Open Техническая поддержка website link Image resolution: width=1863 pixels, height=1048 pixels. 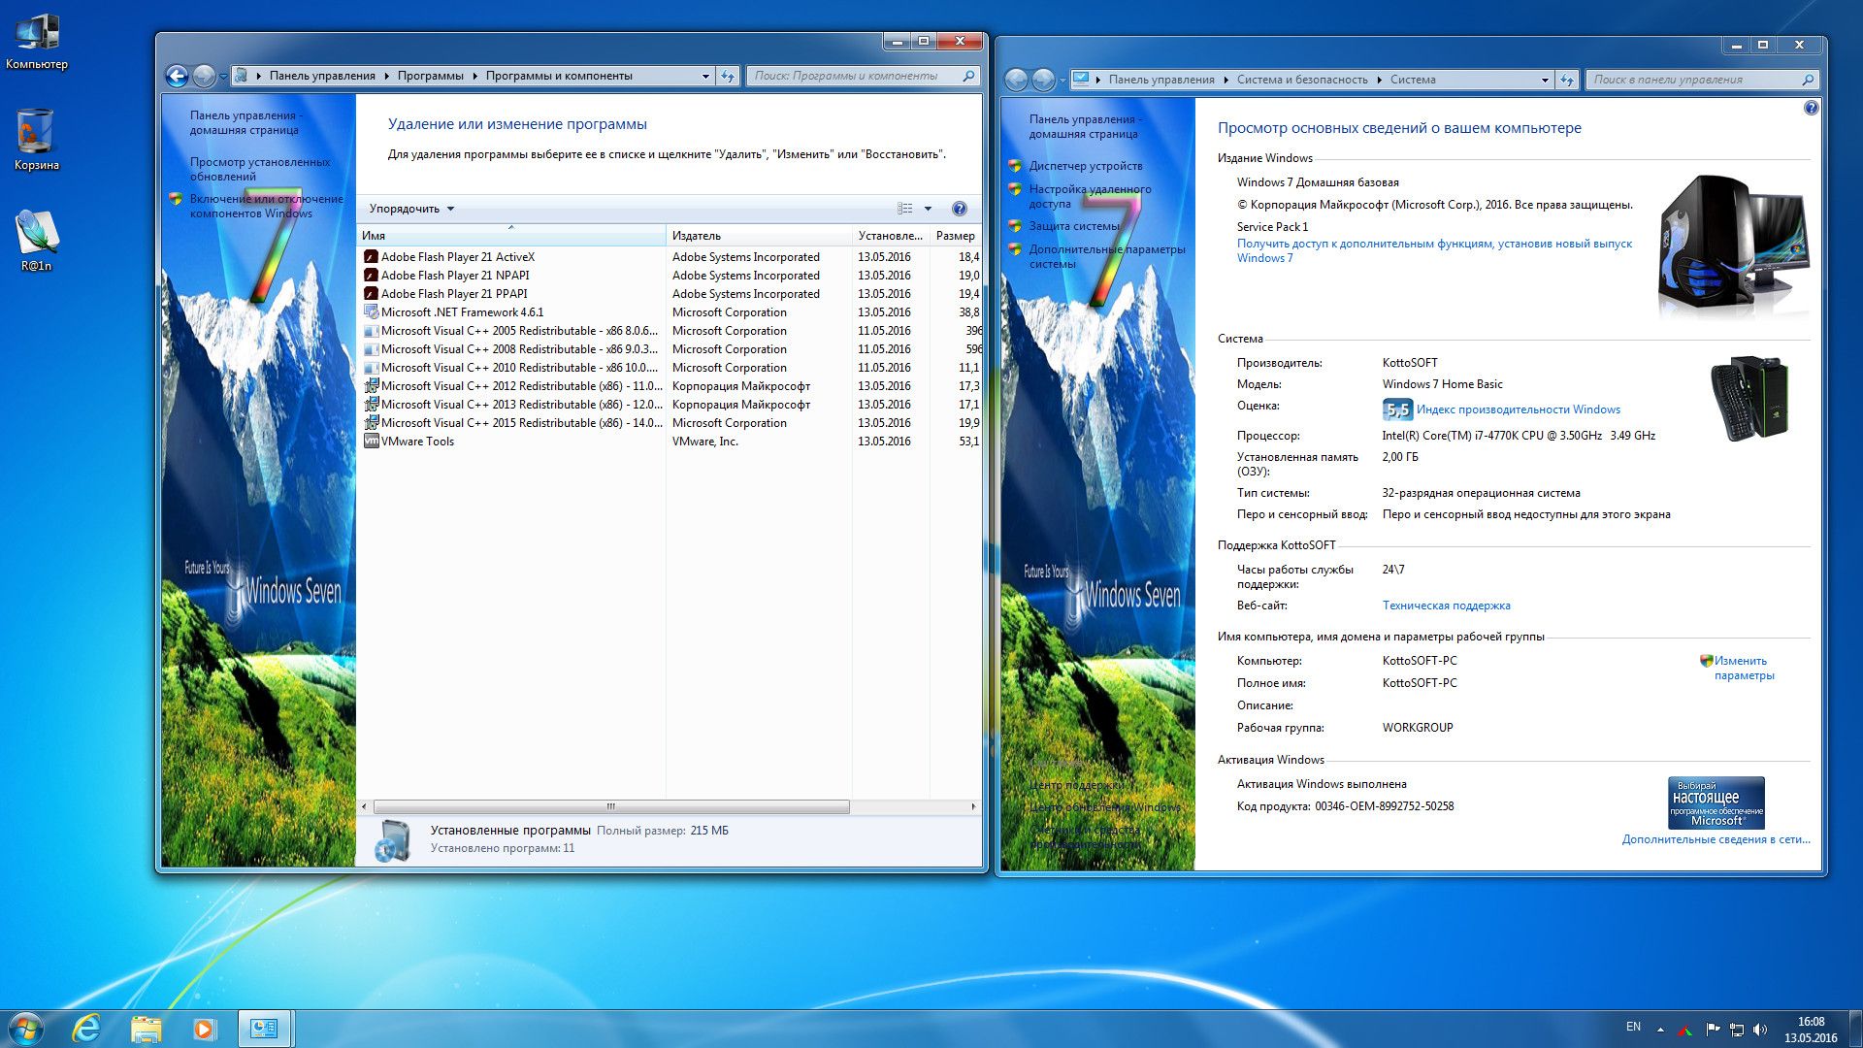coord(1446,606)
